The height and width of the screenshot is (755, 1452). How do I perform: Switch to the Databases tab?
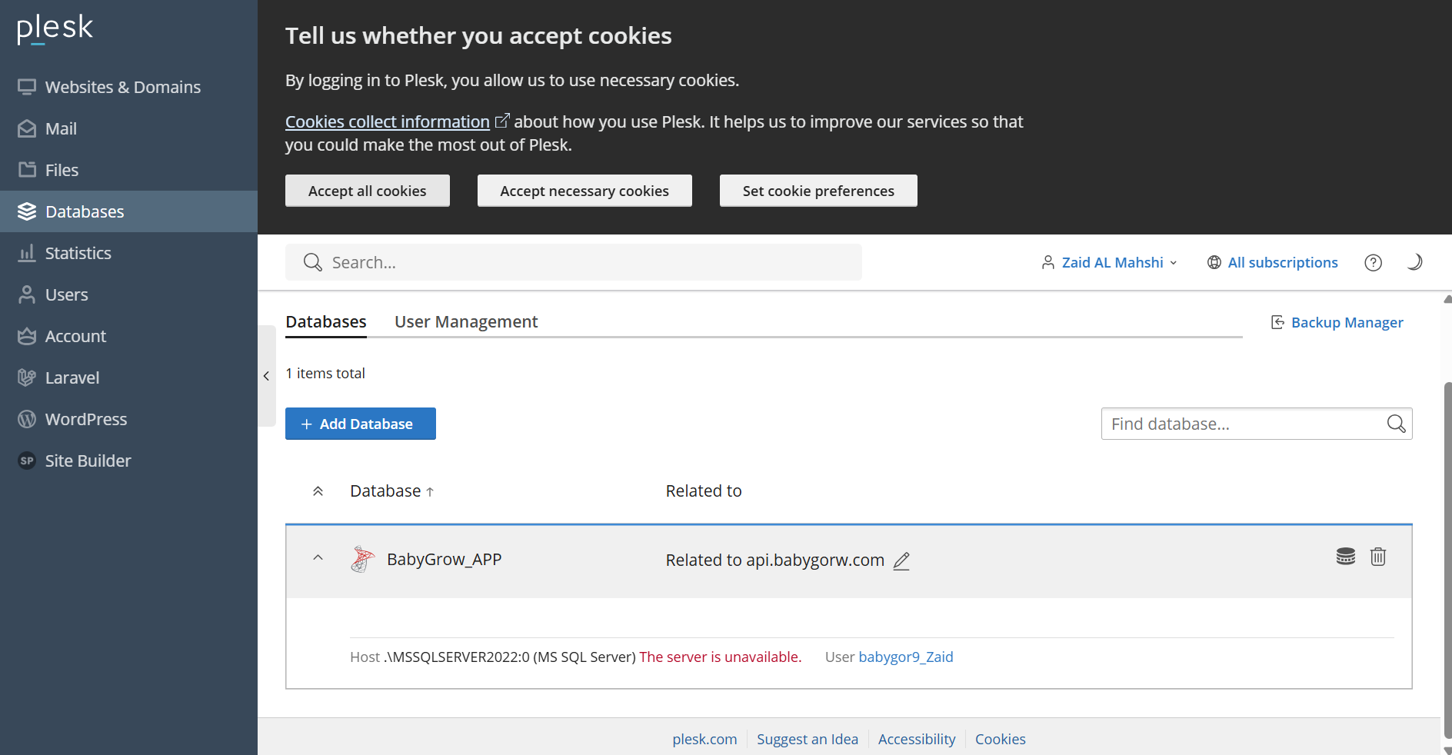pos(326,321)
